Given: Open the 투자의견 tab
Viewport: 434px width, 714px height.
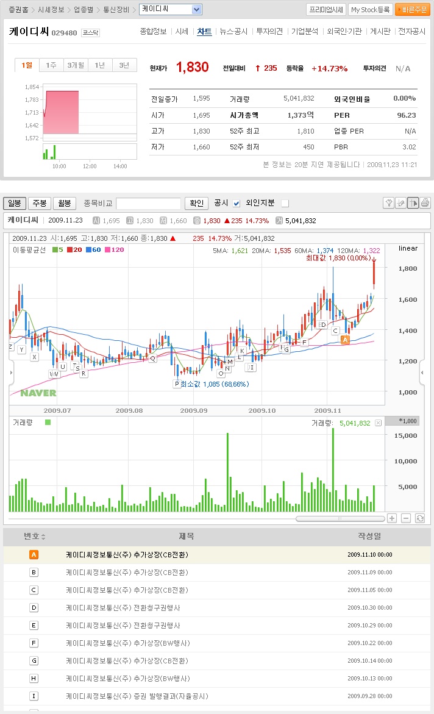Looking at the screenshot, I should pyautogui.click(x=269, y=32).
